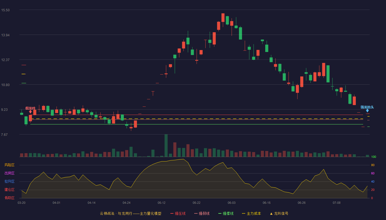Screen dimensions: 386x220
Task: Click the 05-12 date label
Action: click(x=162, y=203)
